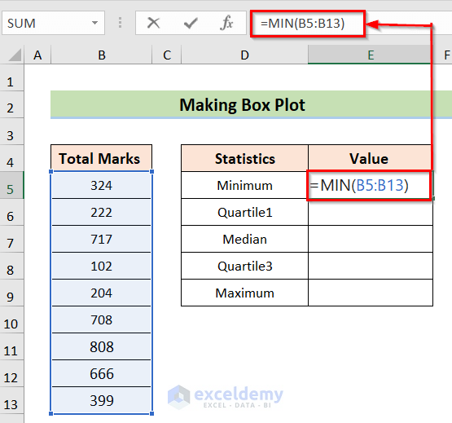Select column E header

371,55
